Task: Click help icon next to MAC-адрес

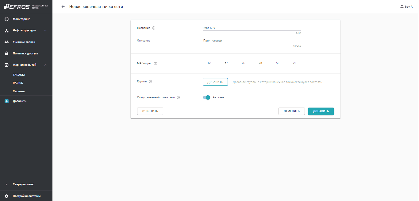Action: [x=156, y=63]
